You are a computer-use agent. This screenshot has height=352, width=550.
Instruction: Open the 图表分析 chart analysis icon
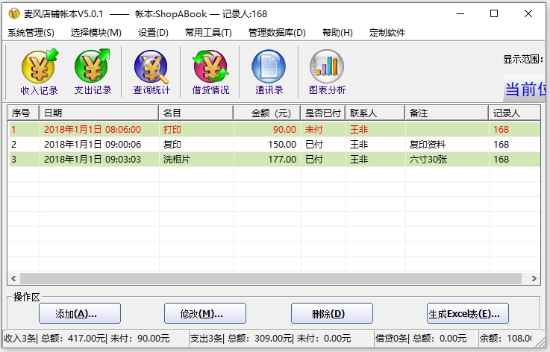(327, 72)
